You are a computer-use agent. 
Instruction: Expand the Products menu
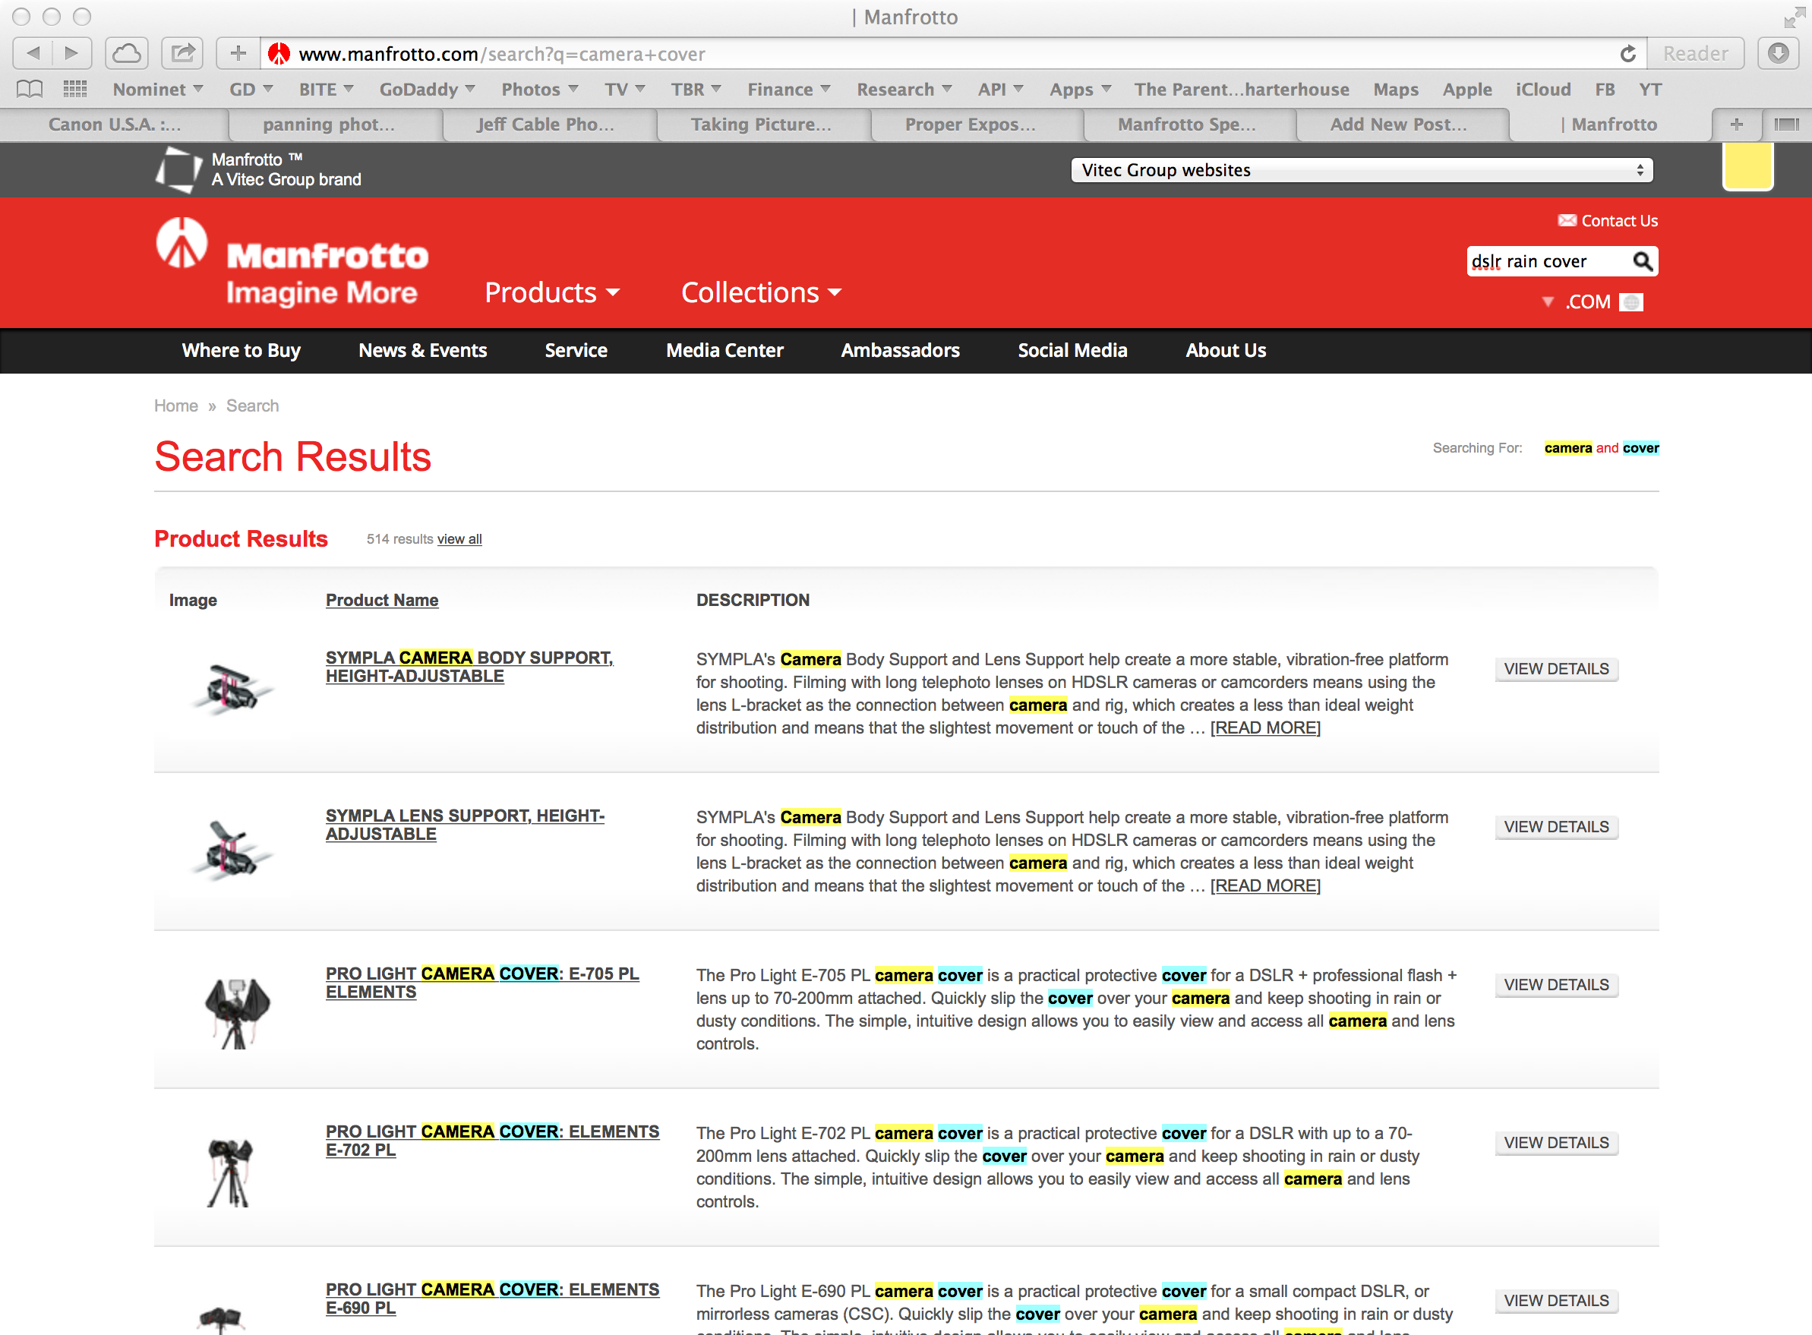point(552,292)
